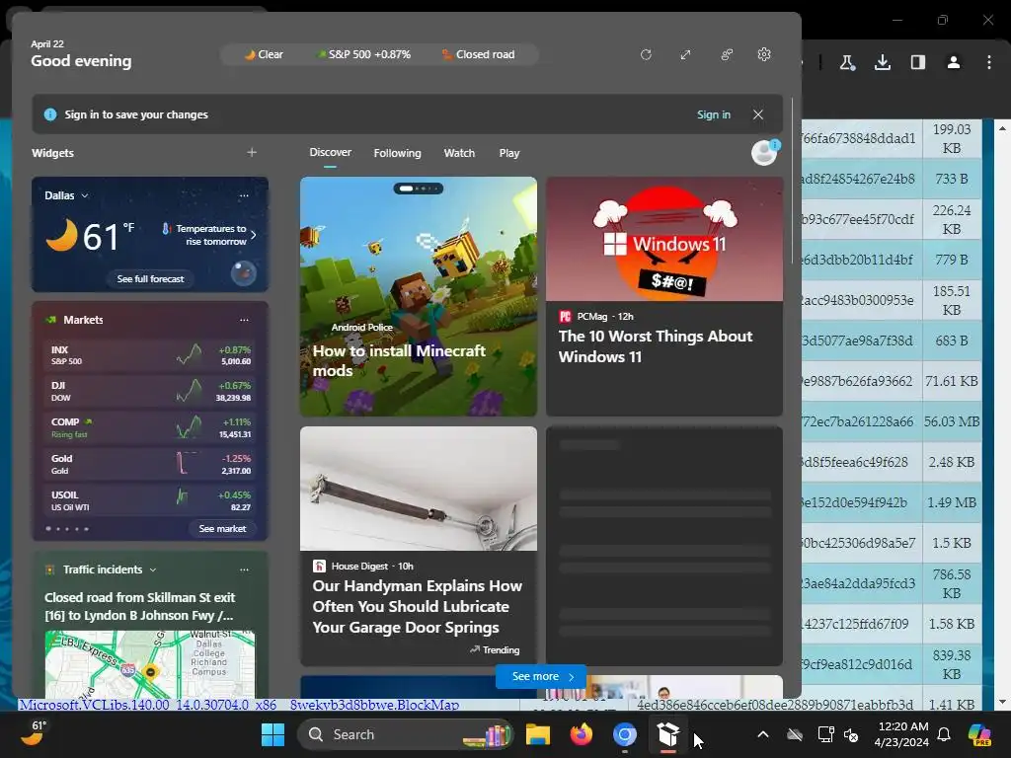The image size is (1011, 758).
Task: Open Chrome profile icon
Action: 954,62
